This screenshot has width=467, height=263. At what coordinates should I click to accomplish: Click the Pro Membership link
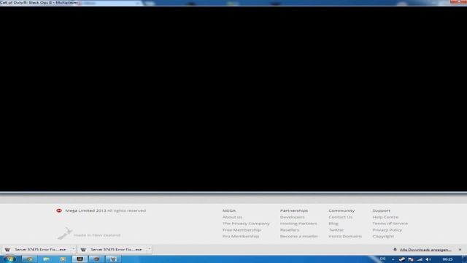click(241, 236)
